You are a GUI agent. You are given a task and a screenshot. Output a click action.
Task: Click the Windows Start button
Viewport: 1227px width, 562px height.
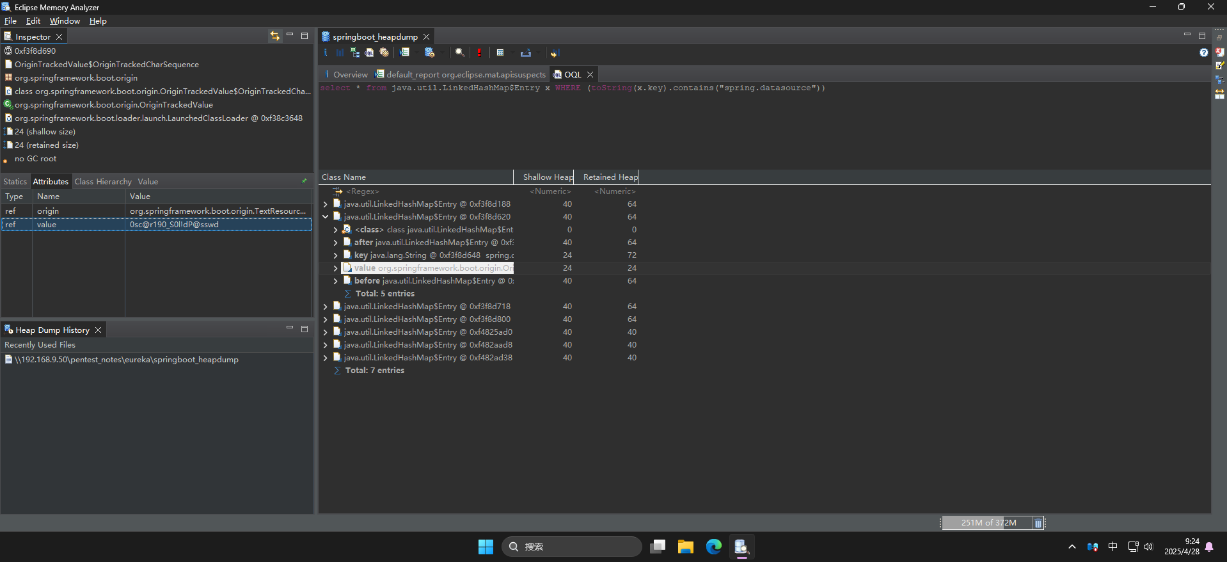coord(486,546)
